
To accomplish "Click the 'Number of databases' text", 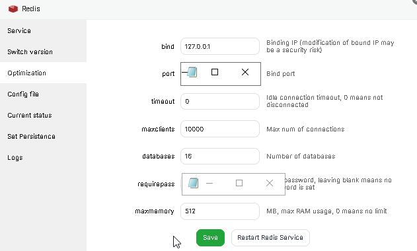I will (301, 156).
